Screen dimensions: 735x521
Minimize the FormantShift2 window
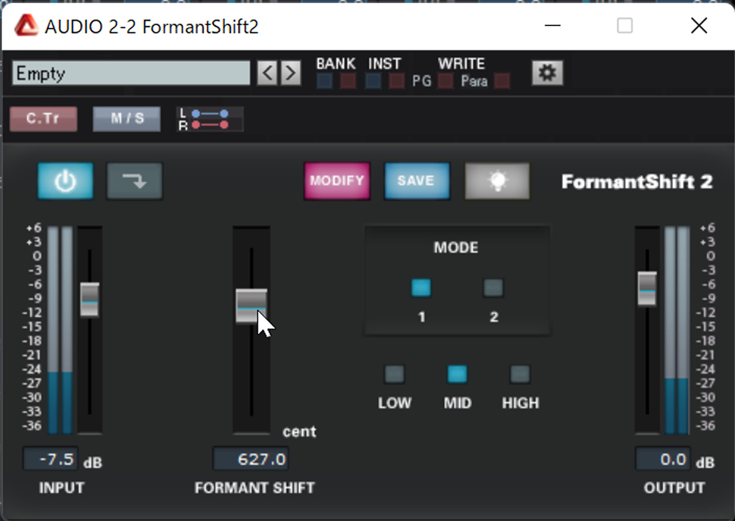(553, 26)
